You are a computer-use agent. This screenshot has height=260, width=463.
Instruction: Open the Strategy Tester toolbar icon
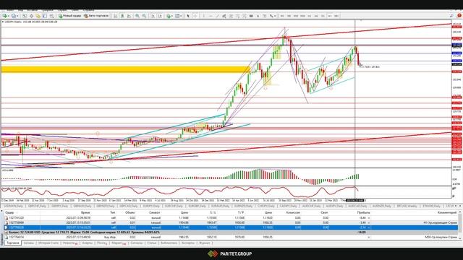(x=51, y=16)
